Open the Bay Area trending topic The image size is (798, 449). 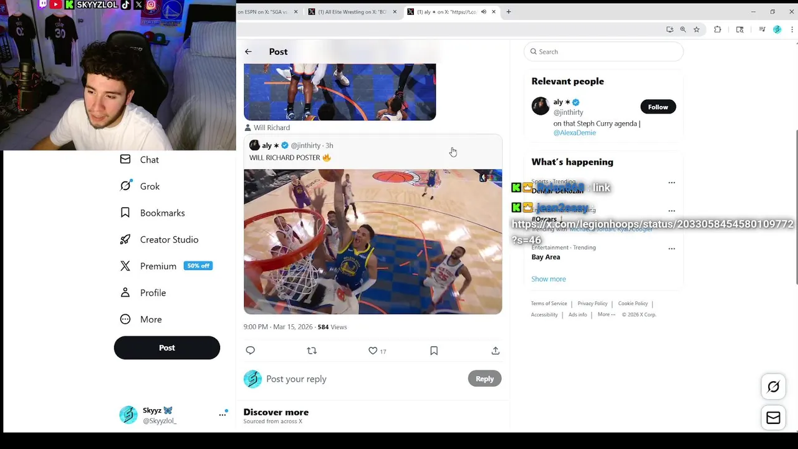pyautogui.click(x=546, y=257)
